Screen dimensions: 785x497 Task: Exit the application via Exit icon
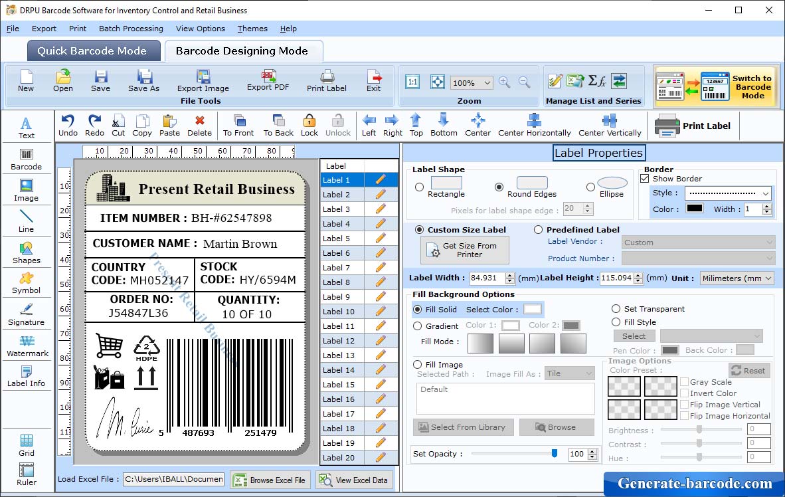373,80
